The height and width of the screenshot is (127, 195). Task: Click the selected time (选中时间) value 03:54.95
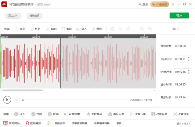pyautogui.click(x=180, y=84)
